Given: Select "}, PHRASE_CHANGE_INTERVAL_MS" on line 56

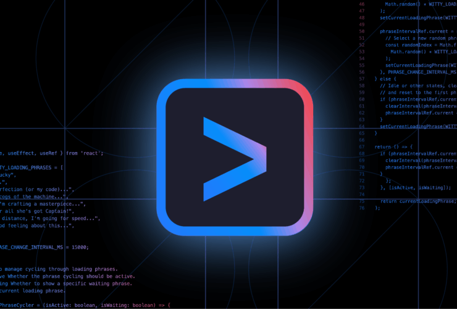Looking at the screenshot, I should click(x=419, y=72).
